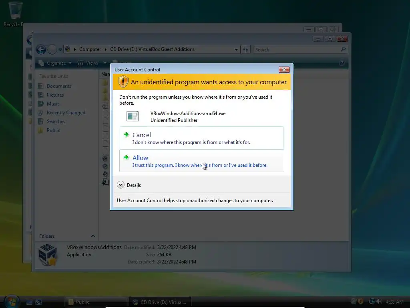Click the Public folder icon in sidebar
Image resolution: width=410 pixels, height=308 pixels.
pos(40,130)
